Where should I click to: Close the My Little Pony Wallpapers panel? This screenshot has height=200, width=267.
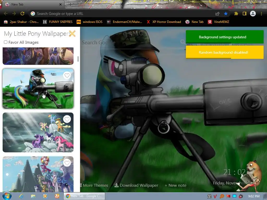point(72,34)
